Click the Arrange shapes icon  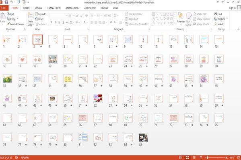coord(181,16)
